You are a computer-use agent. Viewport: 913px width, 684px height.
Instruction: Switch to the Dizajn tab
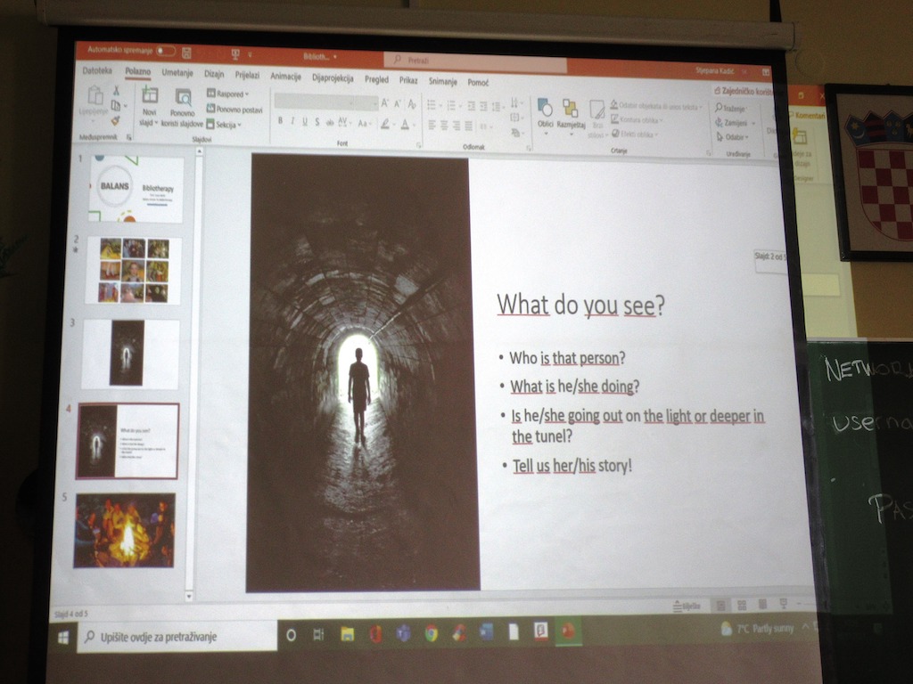coord(214,74)
